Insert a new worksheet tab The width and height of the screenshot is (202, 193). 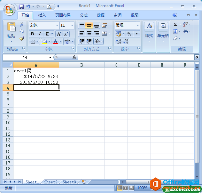pyautogui.click(x=84, y=182)
